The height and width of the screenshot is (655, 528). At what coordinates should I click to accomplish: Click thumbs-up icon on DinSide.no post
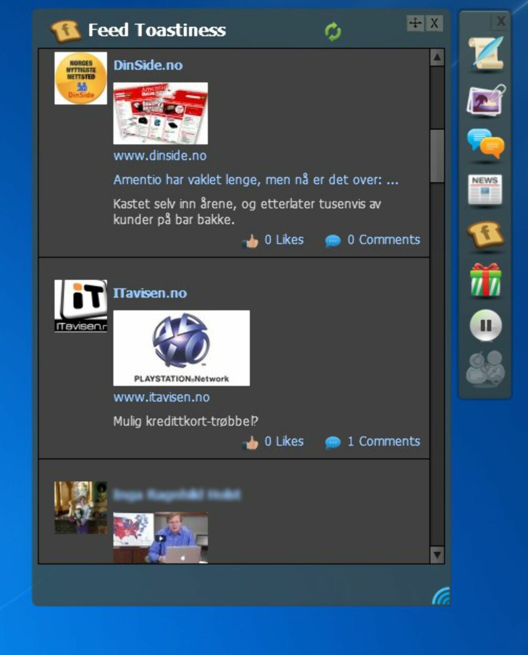[x=251, y=241]
